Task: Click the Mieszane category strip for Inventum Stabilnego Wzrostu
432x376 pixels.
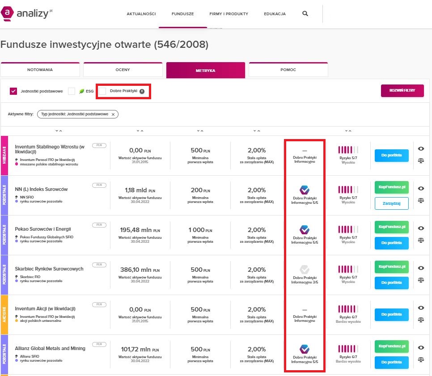Action: 4,155
